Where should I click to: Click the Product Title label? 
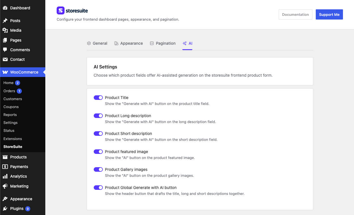(117, 98)
